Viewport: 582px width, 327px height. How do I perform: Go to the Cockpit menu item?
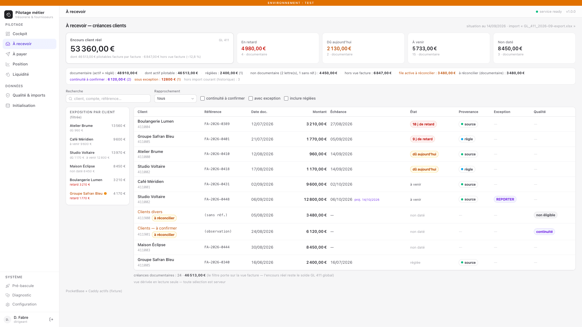[x=29, y=34]
